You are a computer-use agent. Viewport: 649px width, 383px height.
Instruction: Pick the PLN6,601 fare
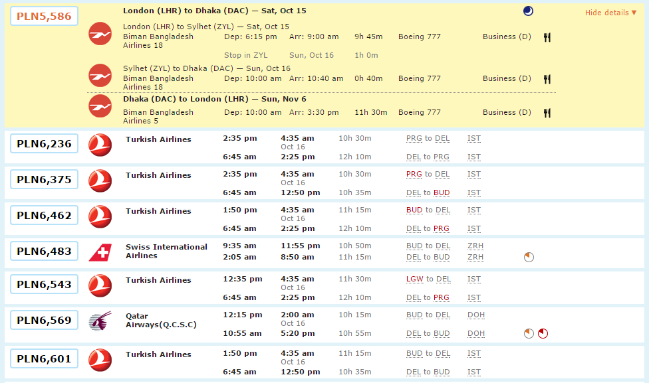[45, 358]
